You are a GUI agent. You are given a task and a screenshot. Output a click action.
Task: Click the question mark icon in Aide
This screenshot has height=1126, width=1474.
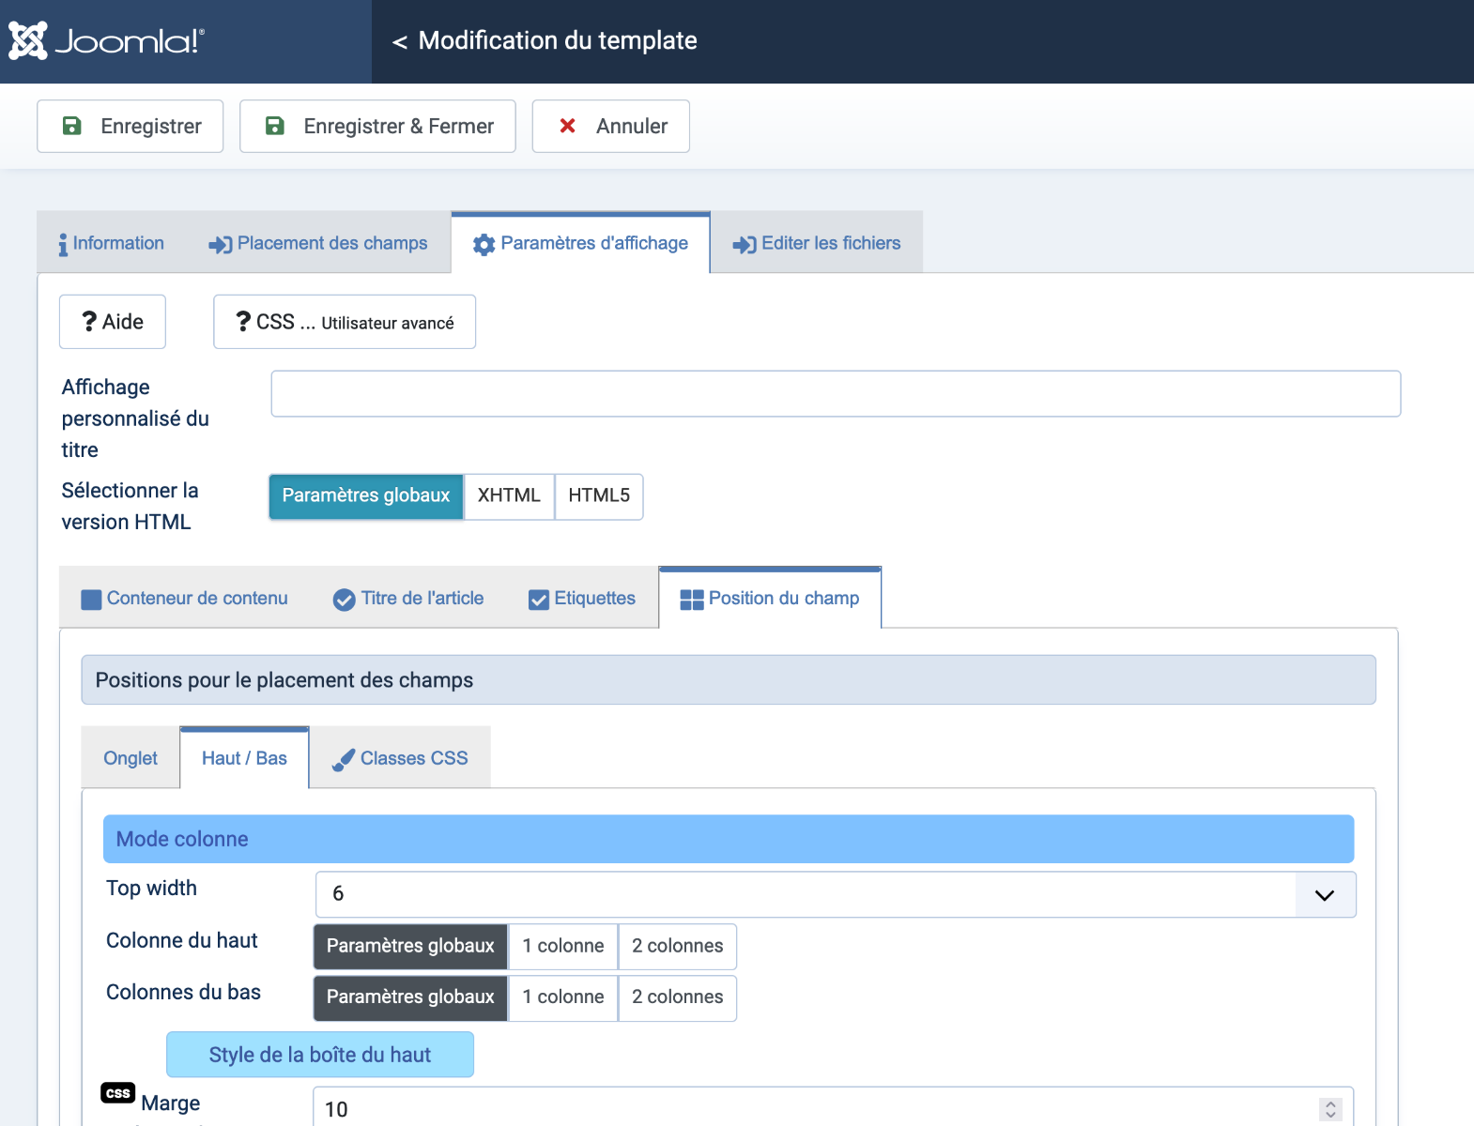coord(89,322)
